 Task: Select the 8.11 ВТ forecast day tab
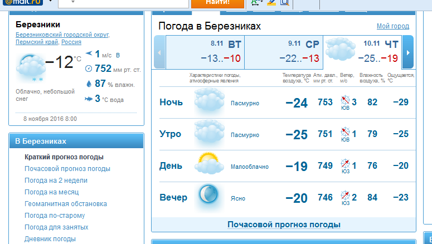click(x=205, y=51)
